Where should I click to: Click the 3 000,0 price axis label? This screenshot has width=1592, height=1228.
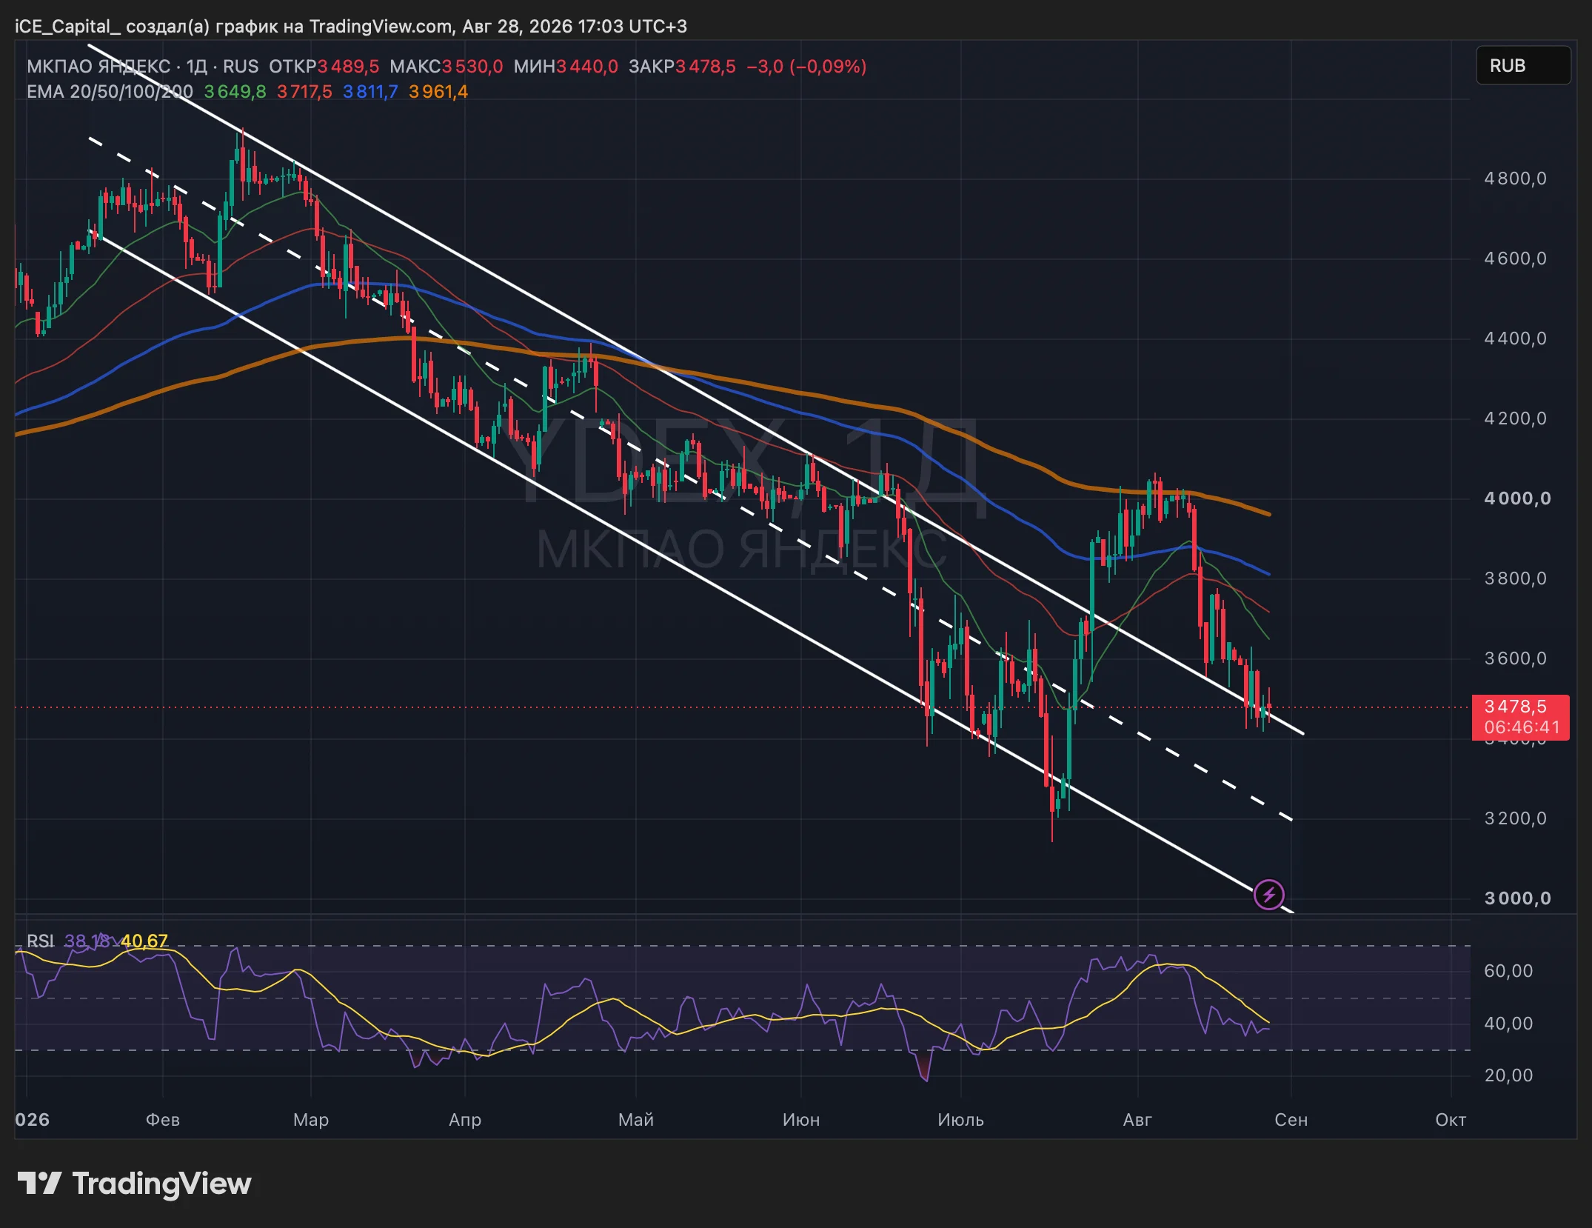coord(1517,898)
